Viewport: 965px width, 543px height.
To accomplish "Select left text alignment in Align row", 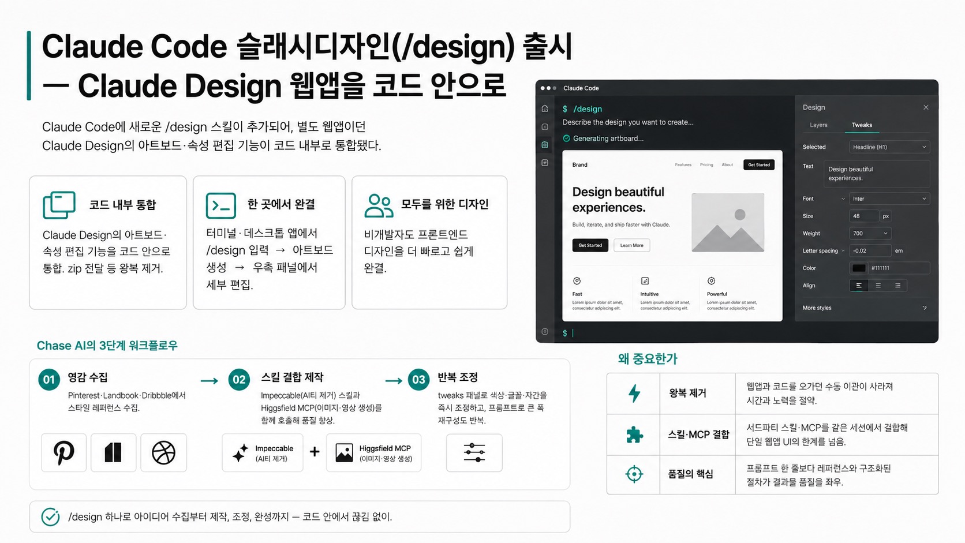I will (859, 286).
